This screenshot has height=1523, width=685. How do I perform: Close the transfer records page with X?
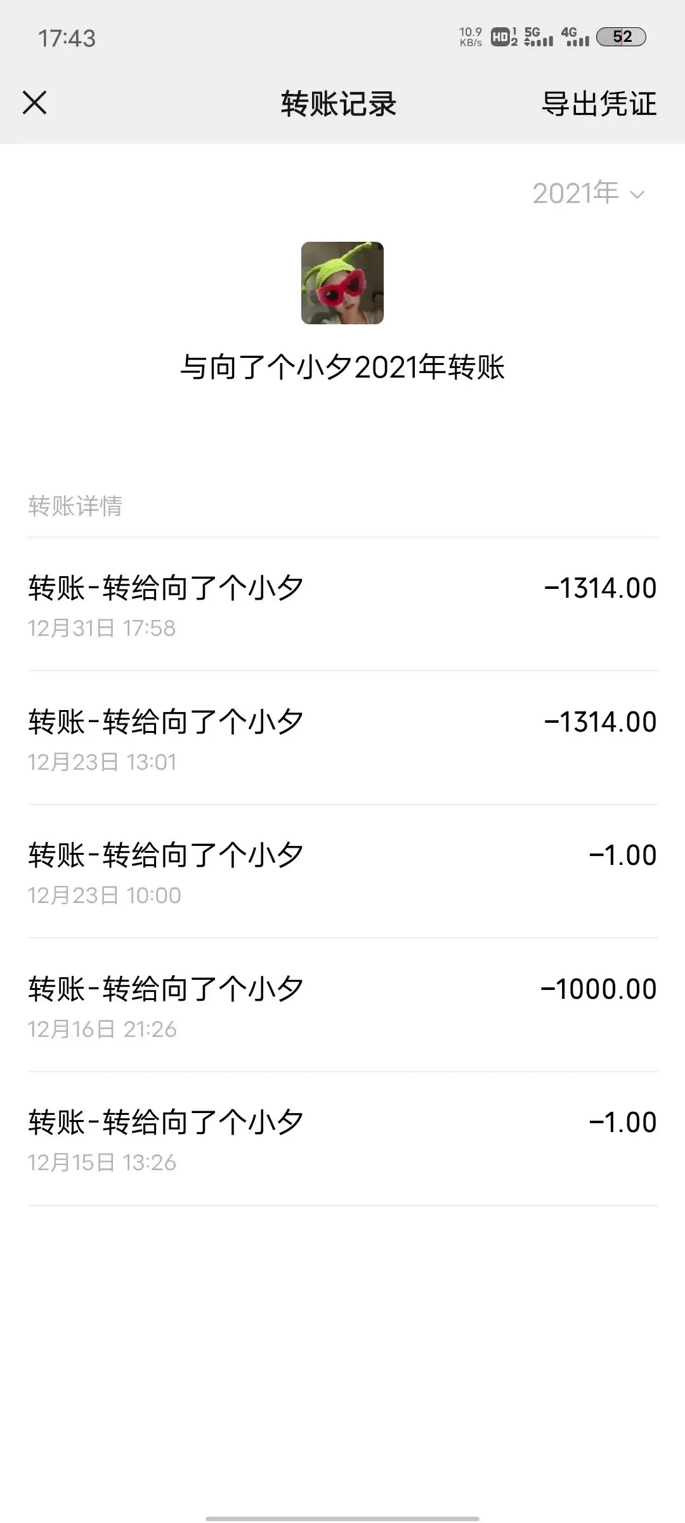35,103
